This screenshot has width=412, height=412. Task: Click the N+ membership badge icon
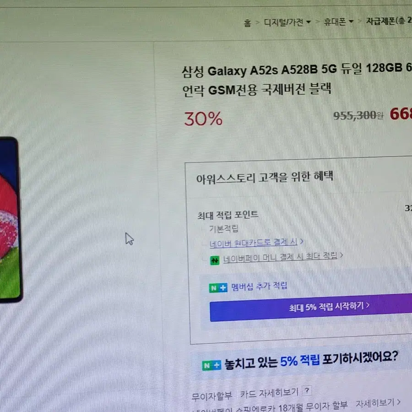point(218,288)
